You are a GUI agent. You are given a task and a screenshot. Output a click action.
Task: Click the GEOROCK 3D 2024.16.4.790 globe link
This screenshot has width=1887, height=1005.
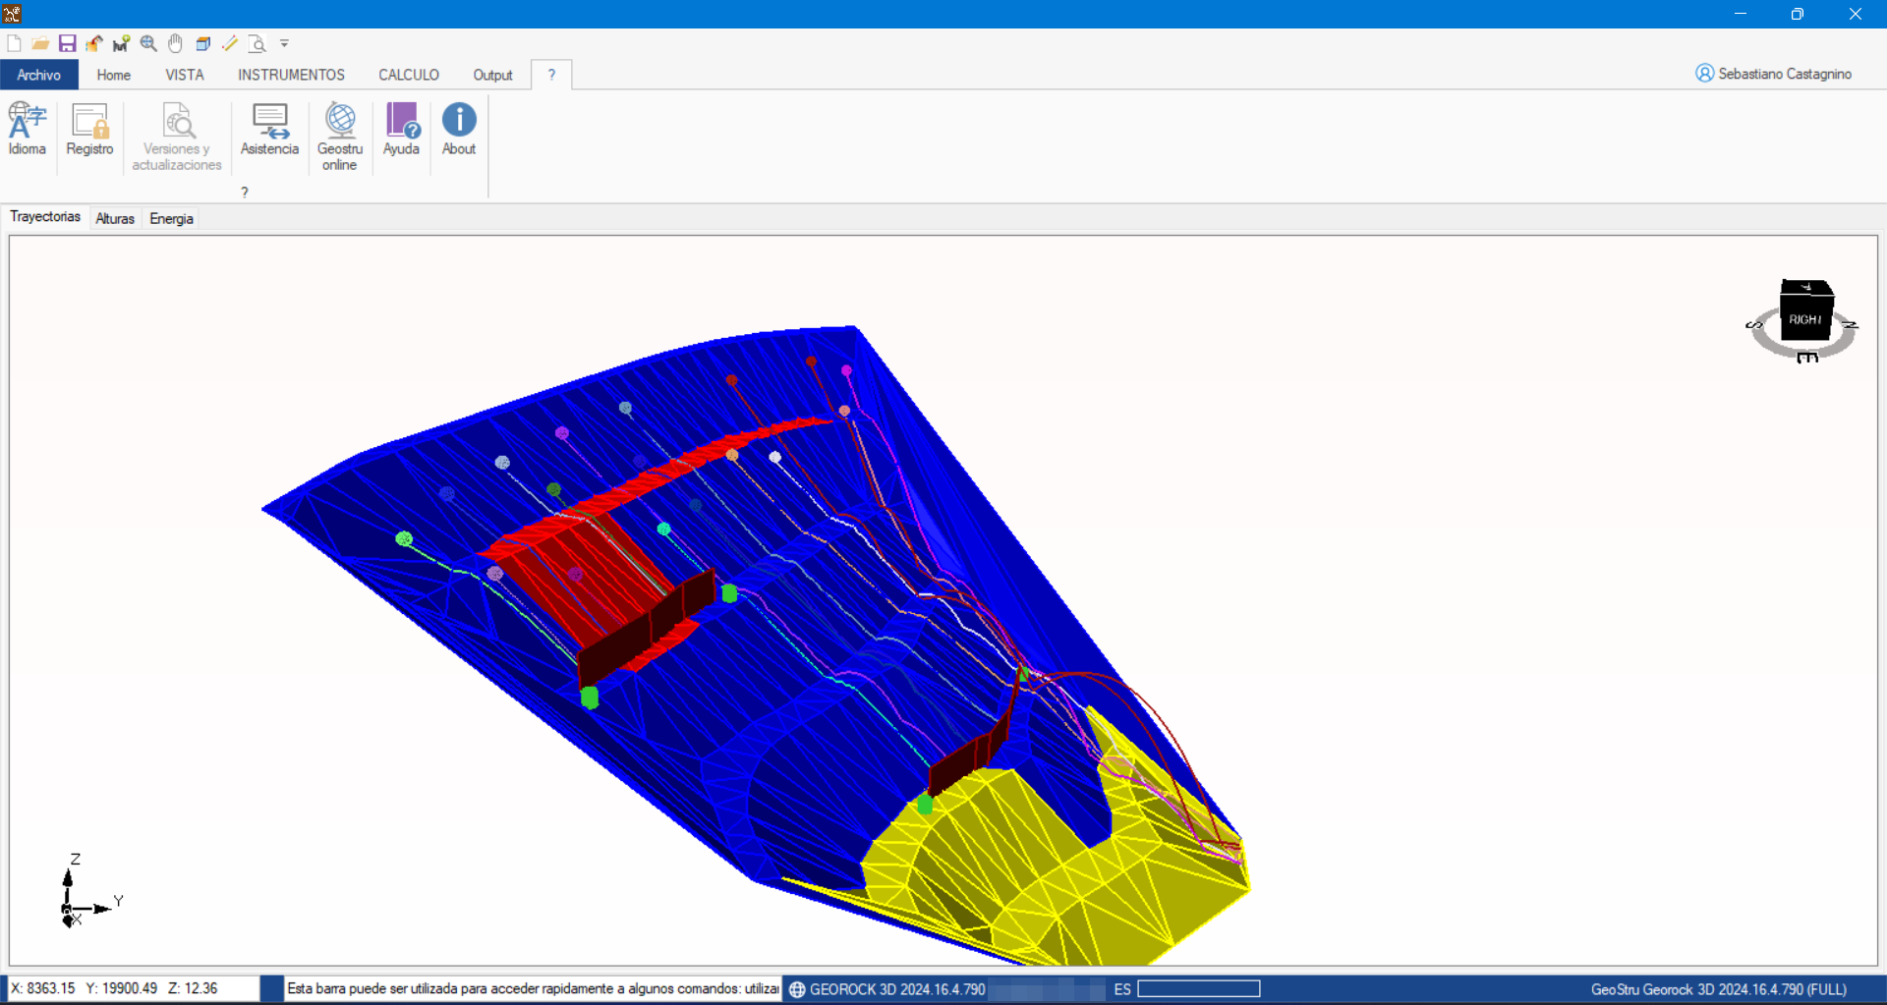pyautogui.click(x=886, y=989)
